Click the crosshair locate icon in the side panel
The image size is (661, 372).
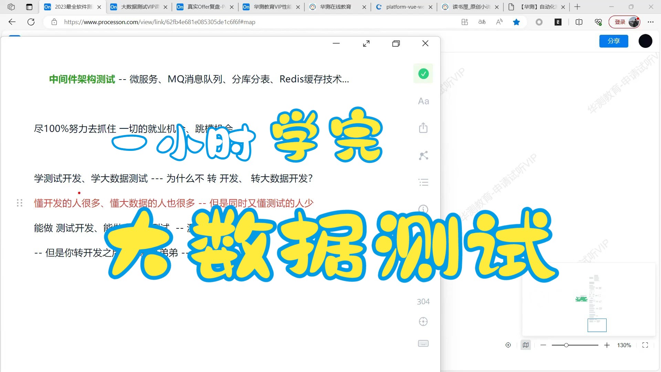[x=423, y=321]
